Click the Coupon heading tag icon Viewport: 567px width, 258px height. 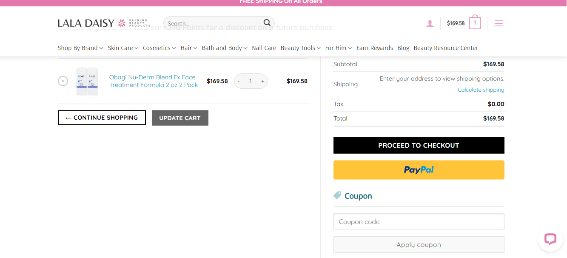coord(337,195)
